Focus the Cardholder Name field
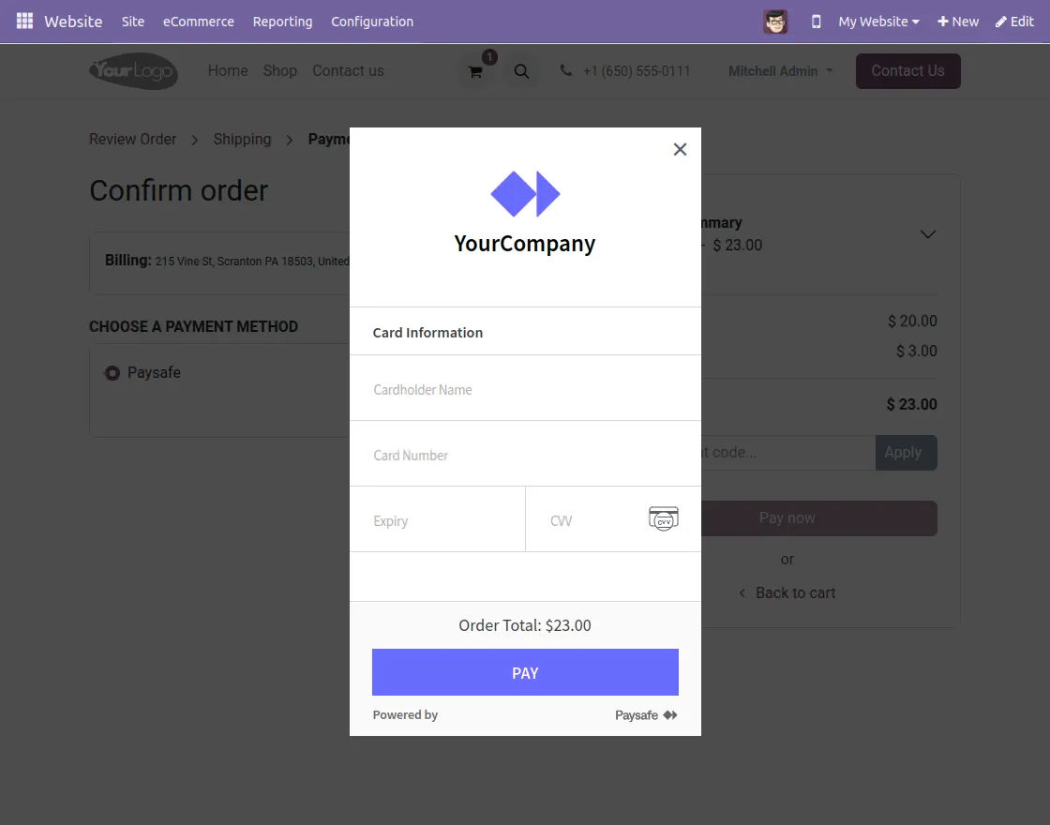1050x825 pixels. coord(525,389)
